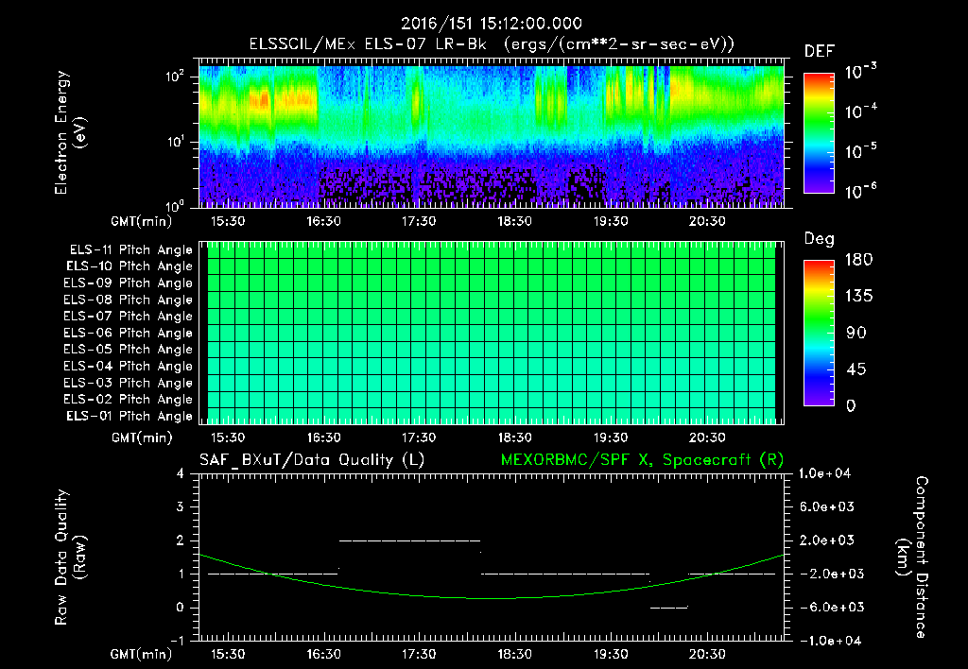
Task: Click the Deg color bar label
Action: [819, 239]
